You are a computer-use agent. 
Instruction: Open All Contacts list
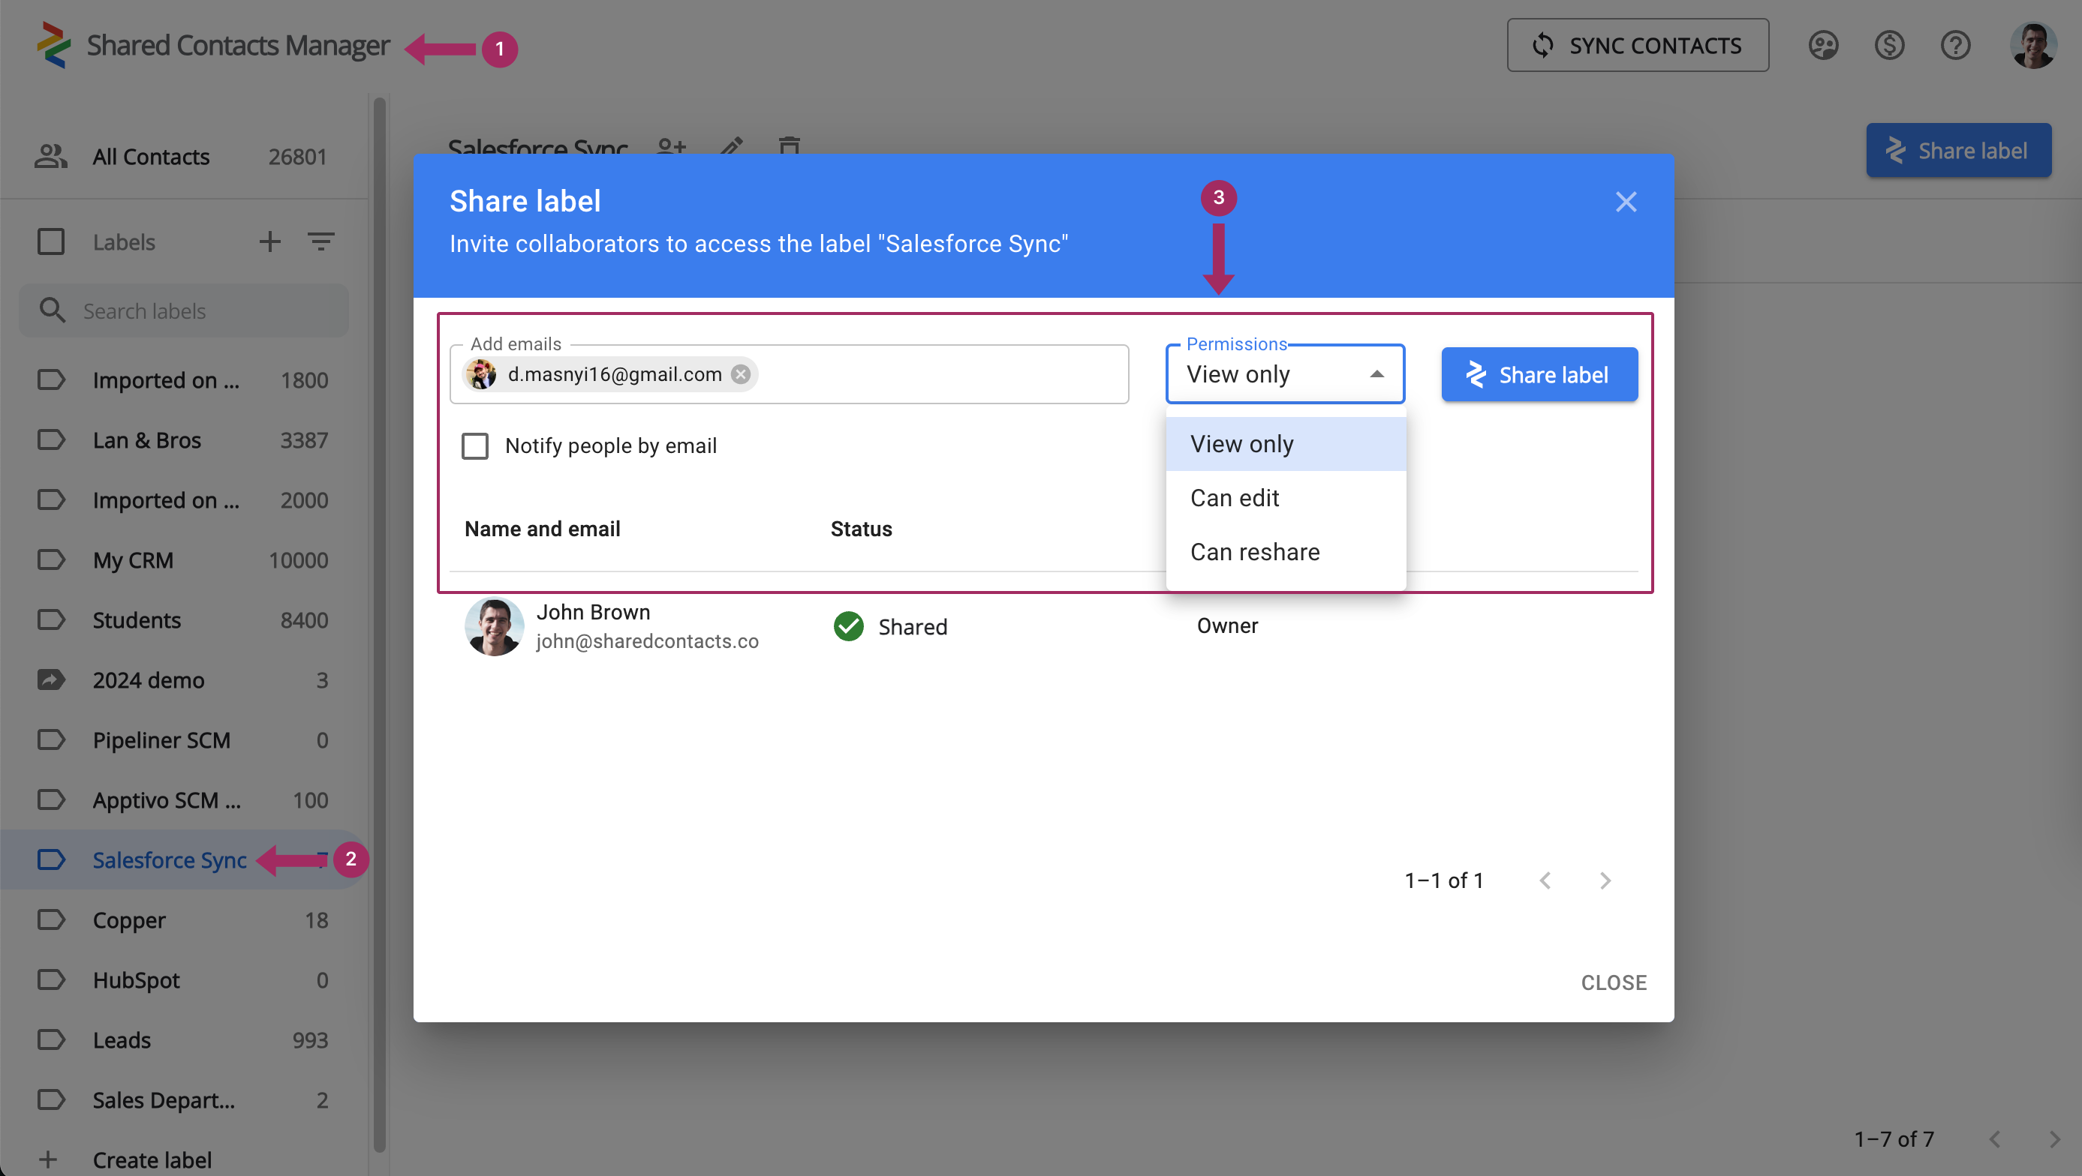click(x=185, y=156)
